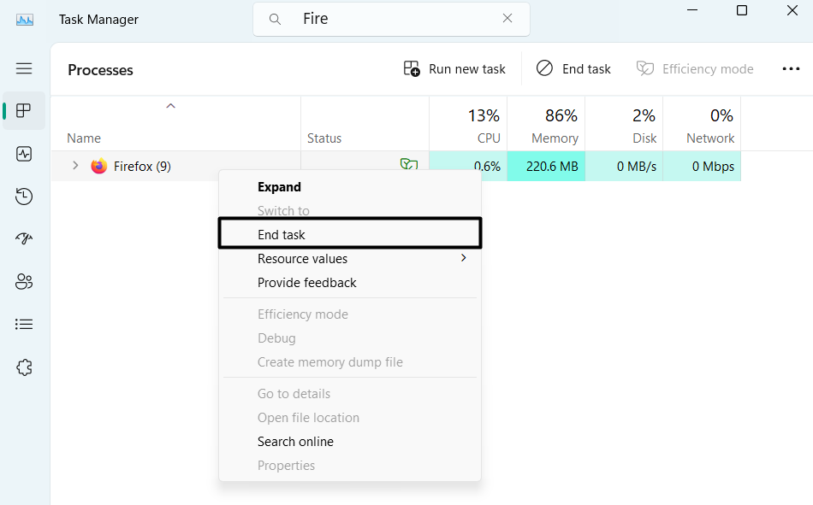Open the Performance page icon

(x=24, y=154)
